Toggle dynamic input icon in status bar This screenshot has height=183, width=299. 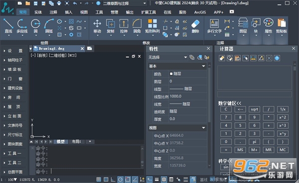149,179
